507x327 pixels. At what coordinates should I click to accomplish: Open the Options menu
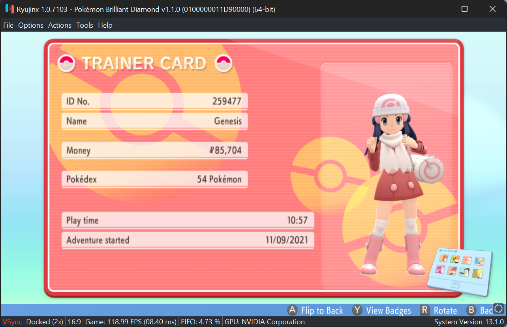[31, 25]
